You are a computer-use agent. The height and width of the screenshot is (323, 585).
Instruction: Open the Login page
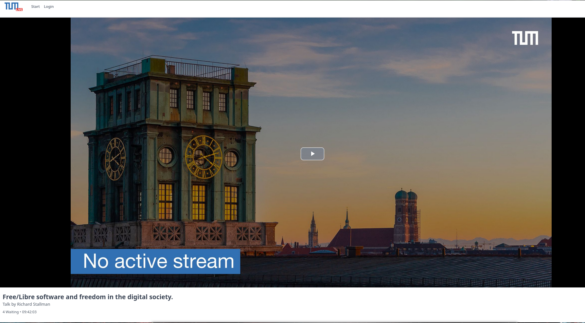pyautogui.click(x=49, y=7)
